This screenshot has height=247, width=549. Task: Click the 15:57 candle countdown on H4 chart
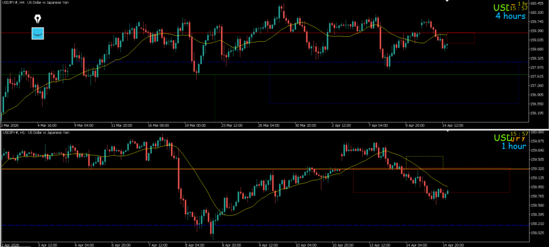(x=519, y=8)
